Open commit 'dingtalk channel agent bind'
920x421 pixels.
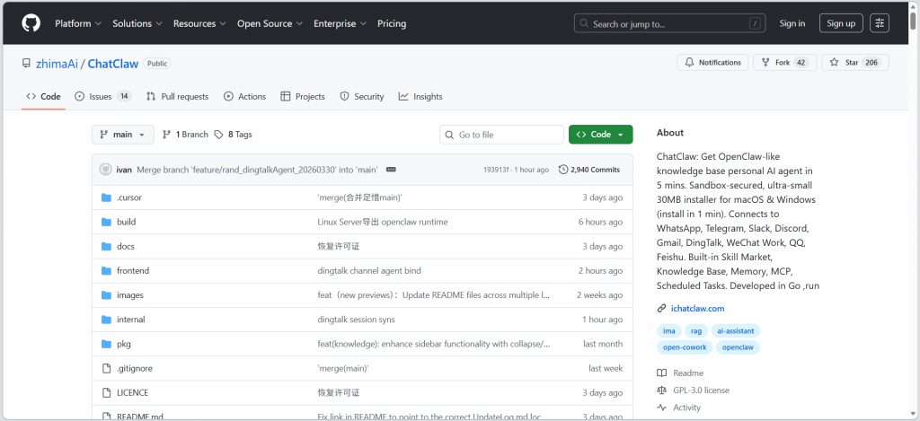369,271
